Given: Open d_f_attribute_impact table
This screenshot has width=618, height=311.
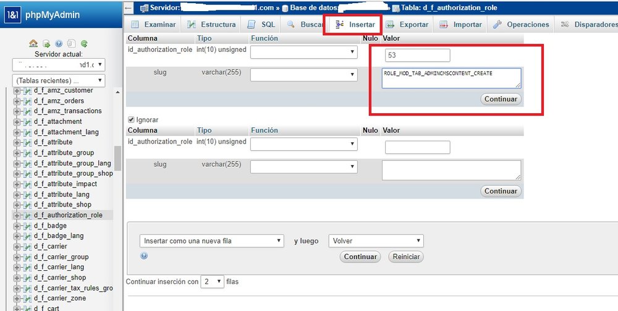Looking at the screenshot, I should (66, 184).
